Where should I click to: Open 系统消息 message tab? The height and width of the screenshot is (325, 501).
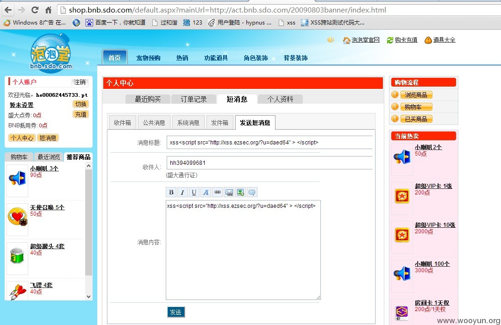(188, 122)
